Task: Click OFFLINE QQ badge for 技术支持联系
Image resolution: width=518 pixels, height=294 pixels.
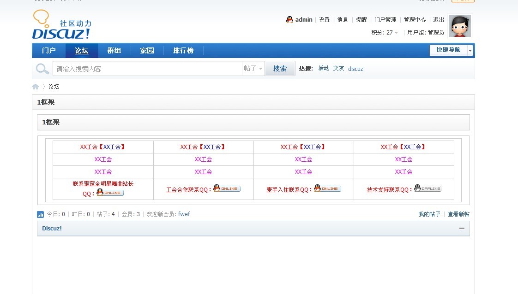Action: click(x=428, y=188)
